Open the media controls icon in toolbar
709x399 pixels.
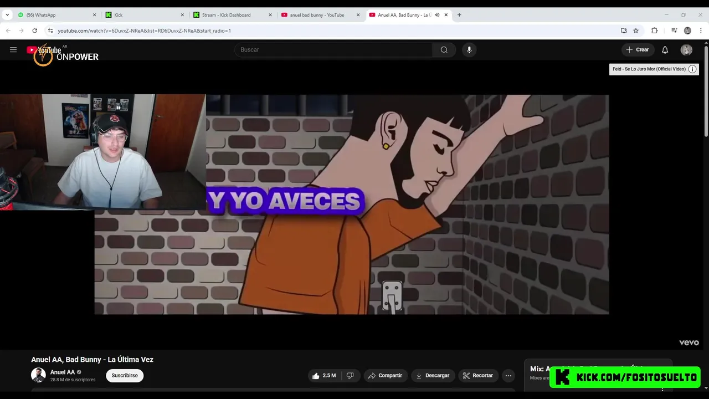[674, 30]
